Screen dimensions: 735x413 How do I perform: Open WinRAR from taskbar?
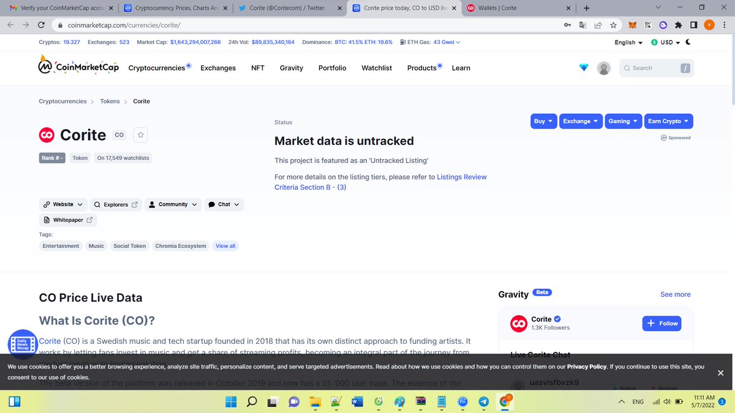pyautogui.click(x=420, y=401)
